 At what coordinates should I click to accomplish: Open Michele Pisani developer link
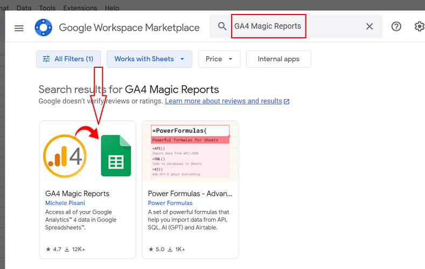coord(65,203)
